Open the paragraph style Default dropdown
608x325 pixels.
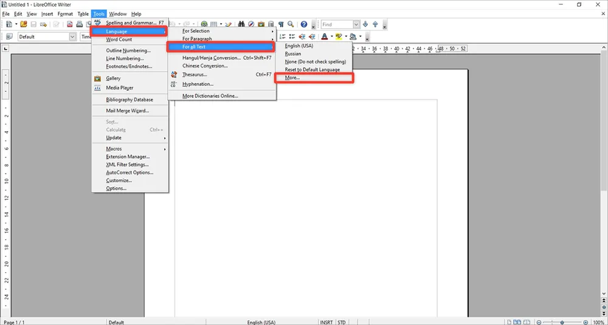(72, 36)
